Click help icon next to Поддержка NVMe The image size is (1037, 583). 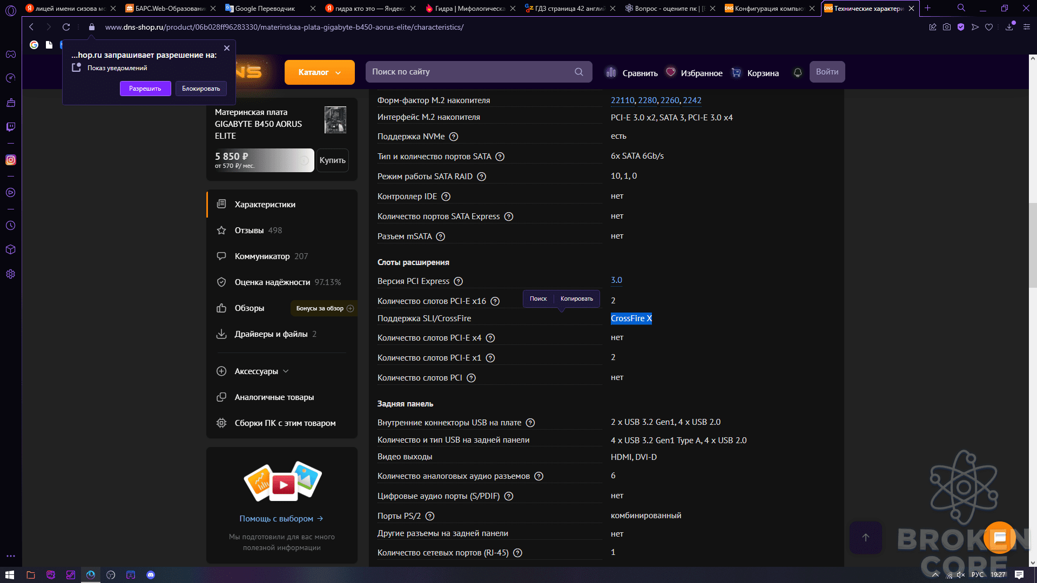pyautogui.click(x=454, y=137)
